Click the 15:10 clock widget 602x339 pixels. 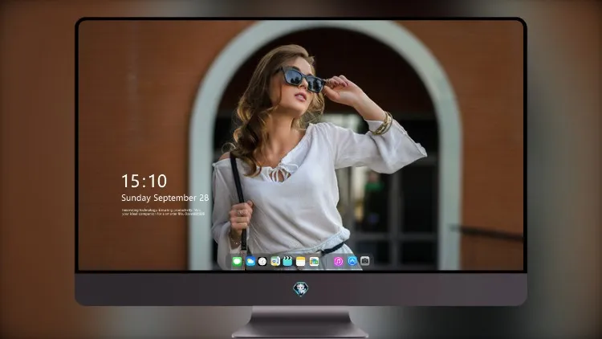coord(144,181)
